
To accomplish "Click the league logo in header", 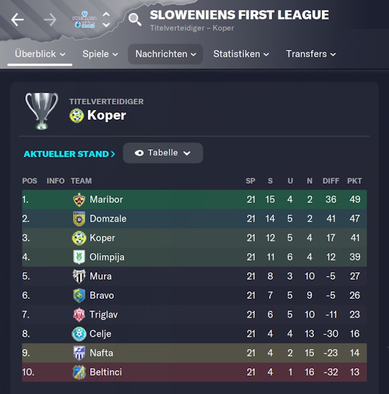I will [84, 20].
